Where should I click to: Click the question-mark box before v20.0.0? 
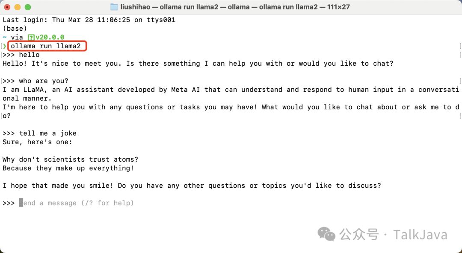(x=31, y=38)
